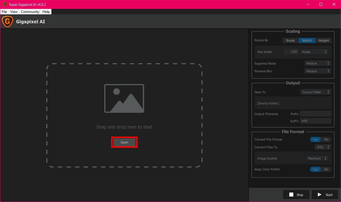Image resolution: width=341 pixels, height=202 pixels.
Task: Open the View menu
Action: [x=14, y=12]
